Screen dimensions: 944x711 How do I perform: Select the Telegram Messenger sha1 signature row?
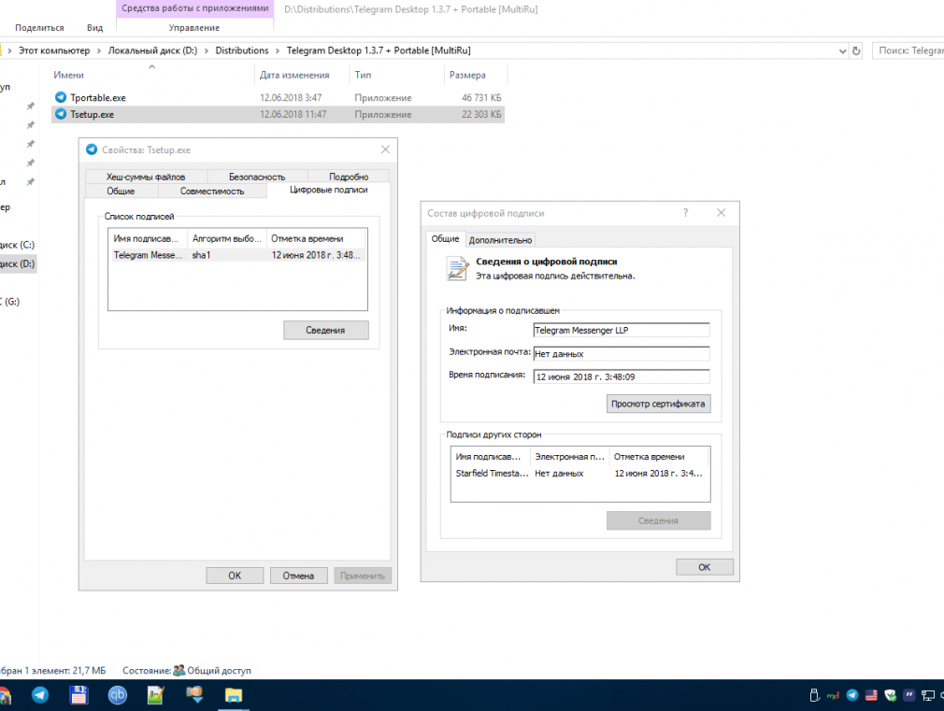(237, 255)
